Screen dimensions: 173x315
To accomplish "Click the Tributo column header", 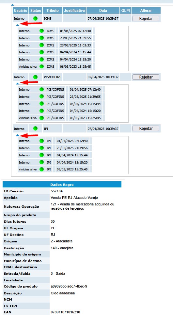I will (53, 10).
